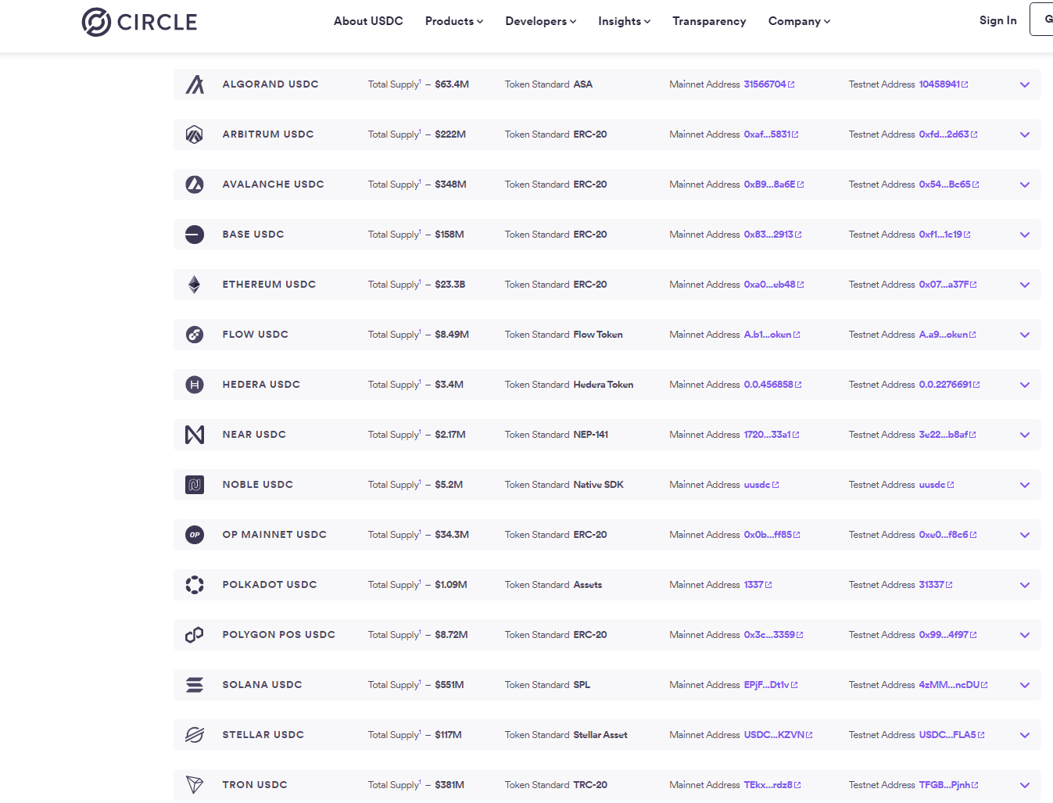Open the Products dropdown menu
The height and width of the screenshot is (803, 1053).
[453, 21]
